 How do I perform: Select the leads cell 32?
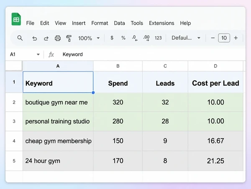pos(165,102)
